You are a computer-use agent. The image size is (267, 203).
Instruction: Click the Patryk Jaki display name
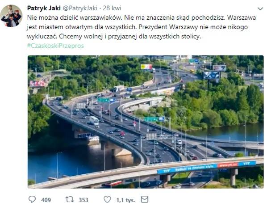coord(44,8)
